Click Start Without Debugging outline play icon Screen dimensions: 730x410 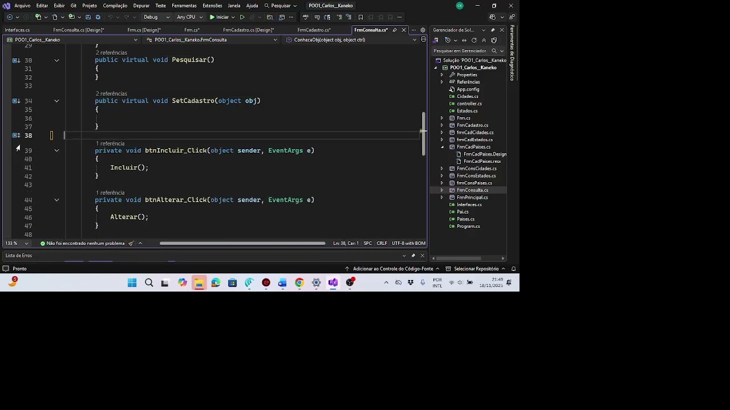tap(242, 17)
